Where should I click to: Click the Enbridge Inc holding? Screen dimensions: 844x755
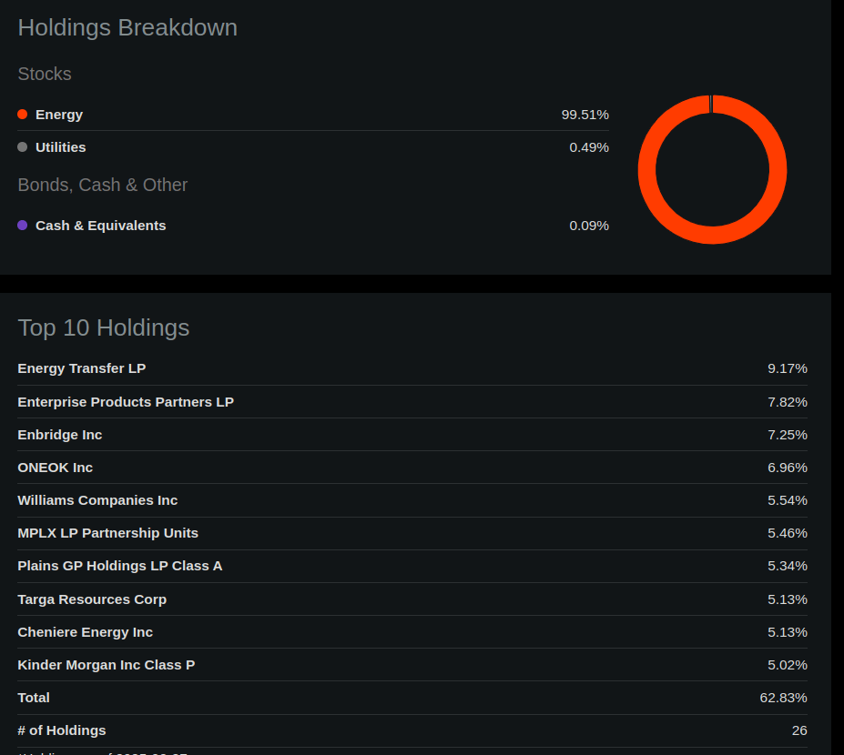click(x=60, y=435)
